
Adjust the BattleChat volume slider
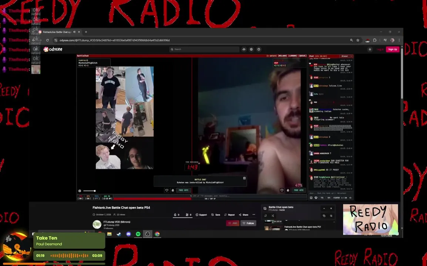89,191
